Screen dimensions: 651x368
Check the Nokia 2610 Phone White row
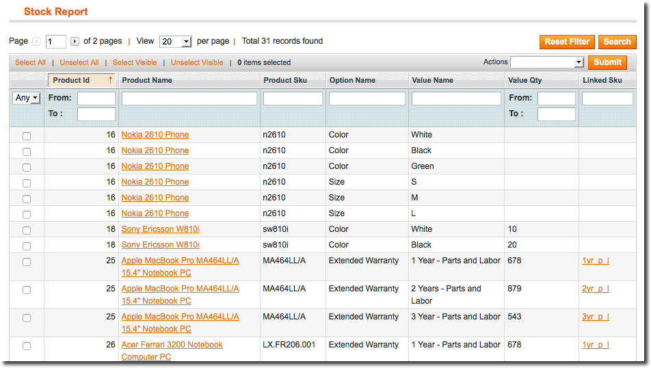pos(27,136)
